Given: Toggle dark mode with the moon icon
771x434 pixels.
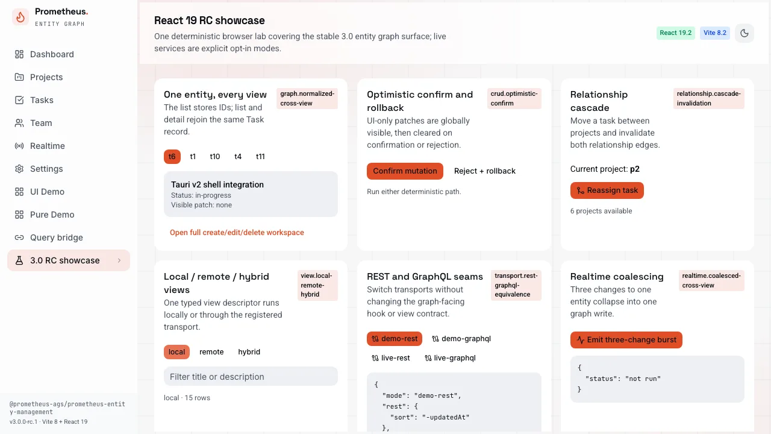Looking at the screenshot, I should point(744,33).
